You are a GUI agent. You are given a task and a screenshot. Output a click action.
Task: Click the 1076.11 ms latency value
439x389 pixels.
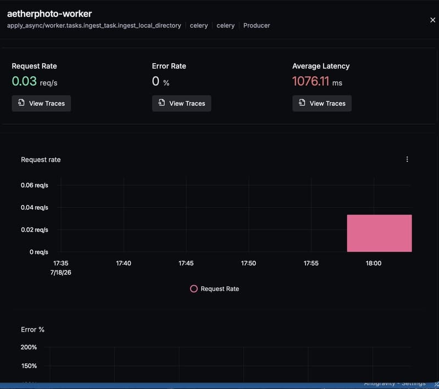(x=317, y=81)
